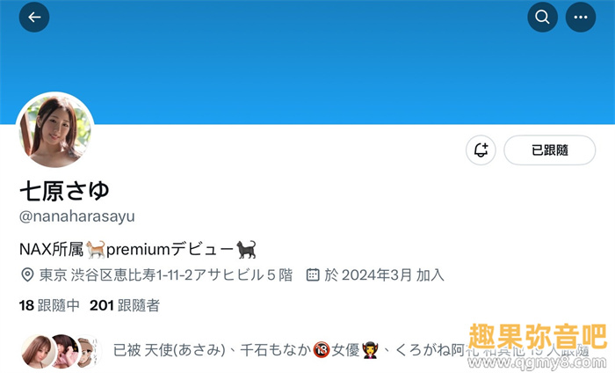Turn on notifications with the bell icon

coord(481,150)
